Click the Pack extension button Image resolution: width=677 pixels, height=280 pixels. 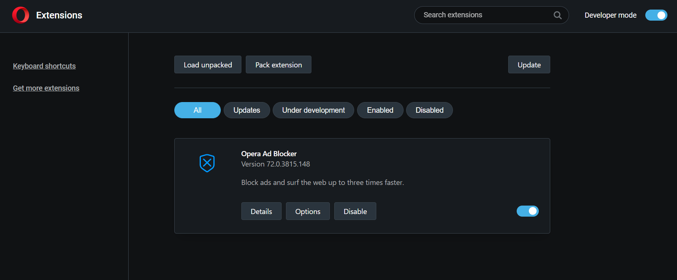click(279, 64)
